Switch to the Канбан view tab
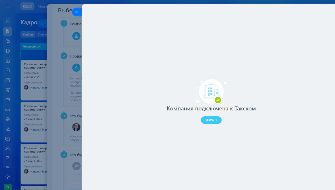 28,34
